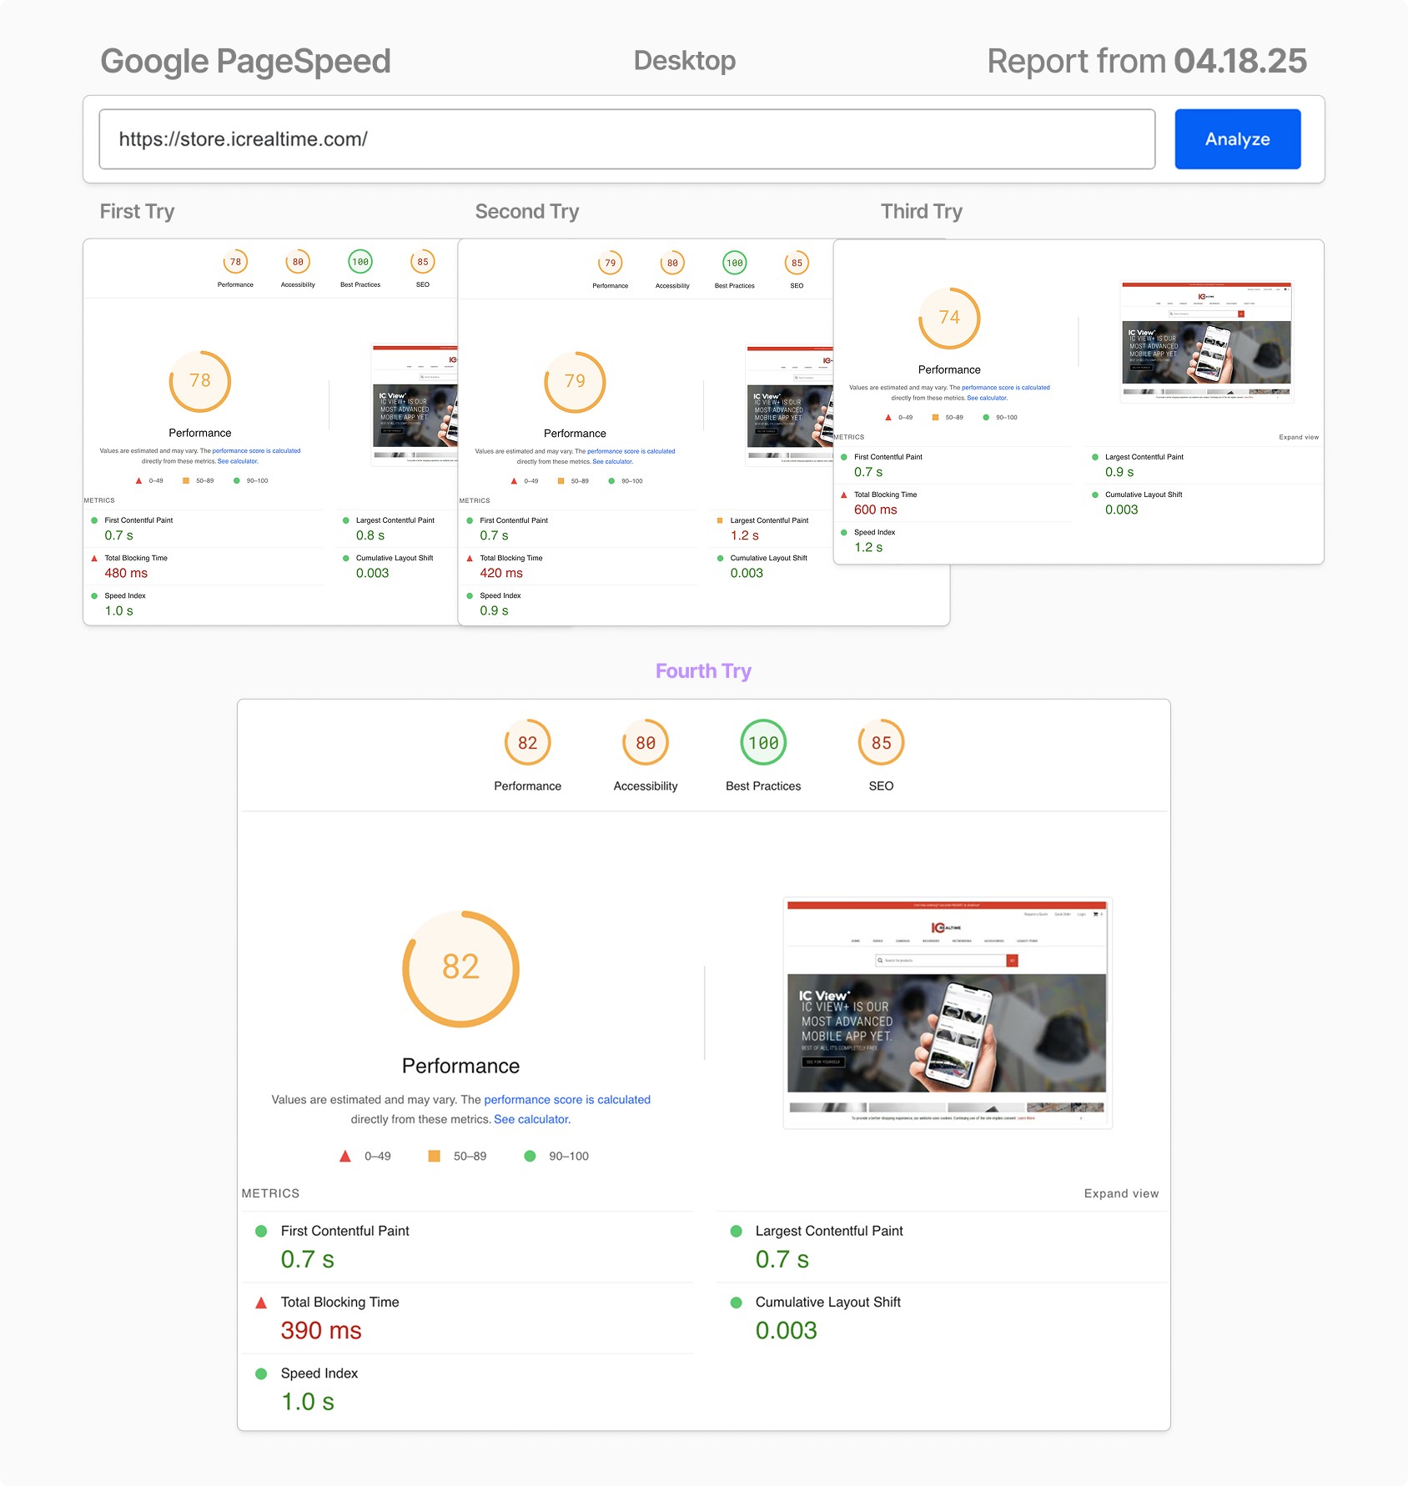
Task: Click the 82 Performance progress ring
Action: pos(460,969)
